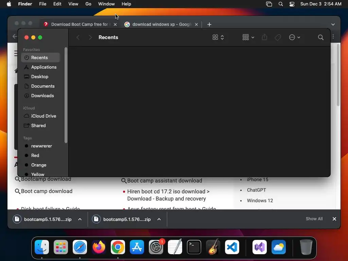Go back in Finder navigation
Viewport: 348px width, 261px height.
(78, 37)
